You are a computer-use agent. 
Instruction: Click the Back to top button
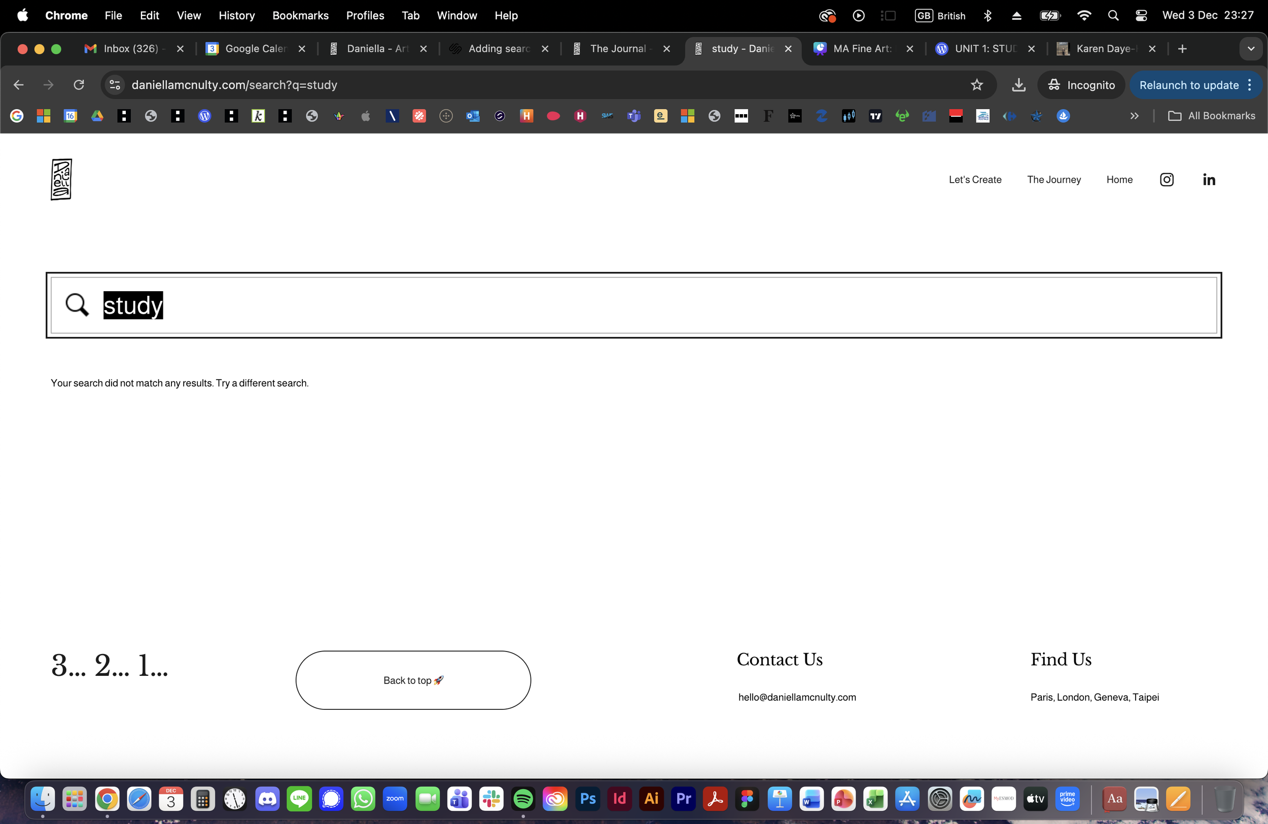[413, 680]
